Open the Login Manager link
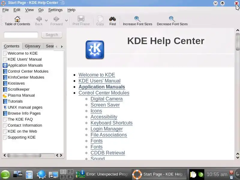 [107, 129]
